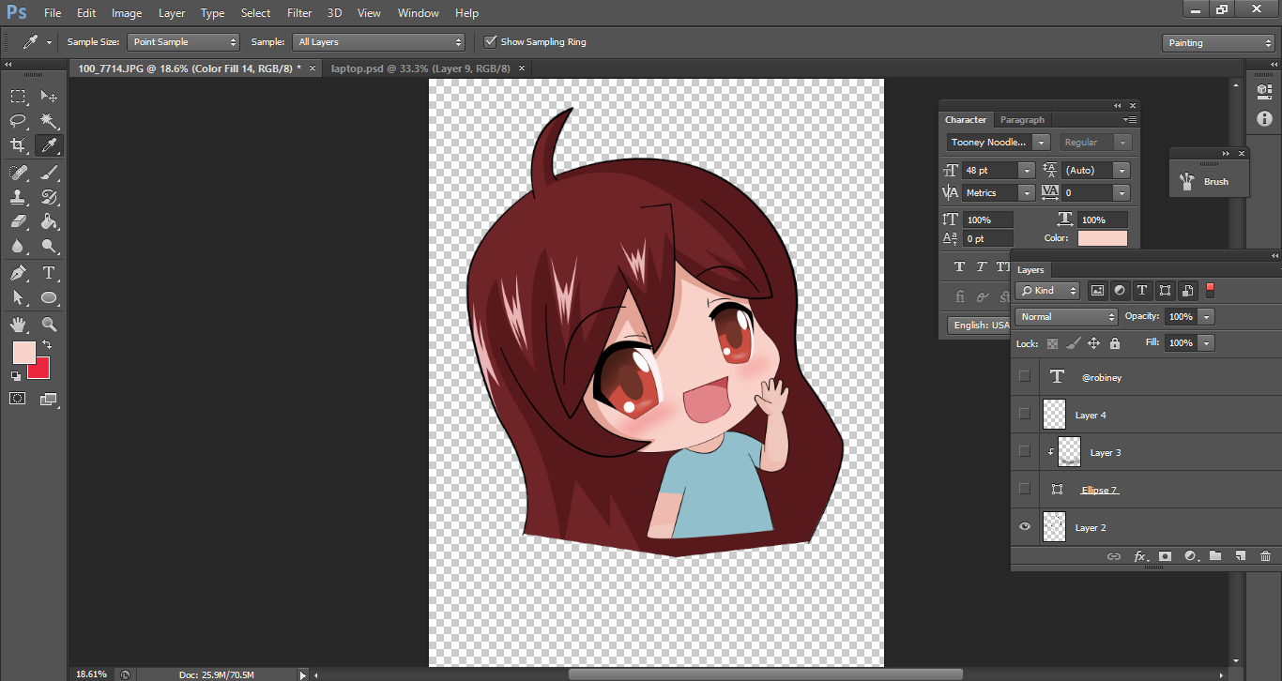Open kerning Metrics dropdown

pos(1027,192)
